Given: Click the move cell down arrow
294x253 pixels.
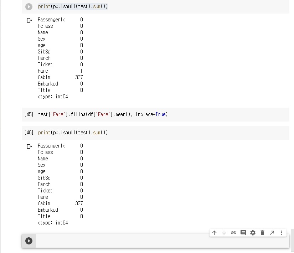Looking at the screenshot, I should click(x=224, y=233).
